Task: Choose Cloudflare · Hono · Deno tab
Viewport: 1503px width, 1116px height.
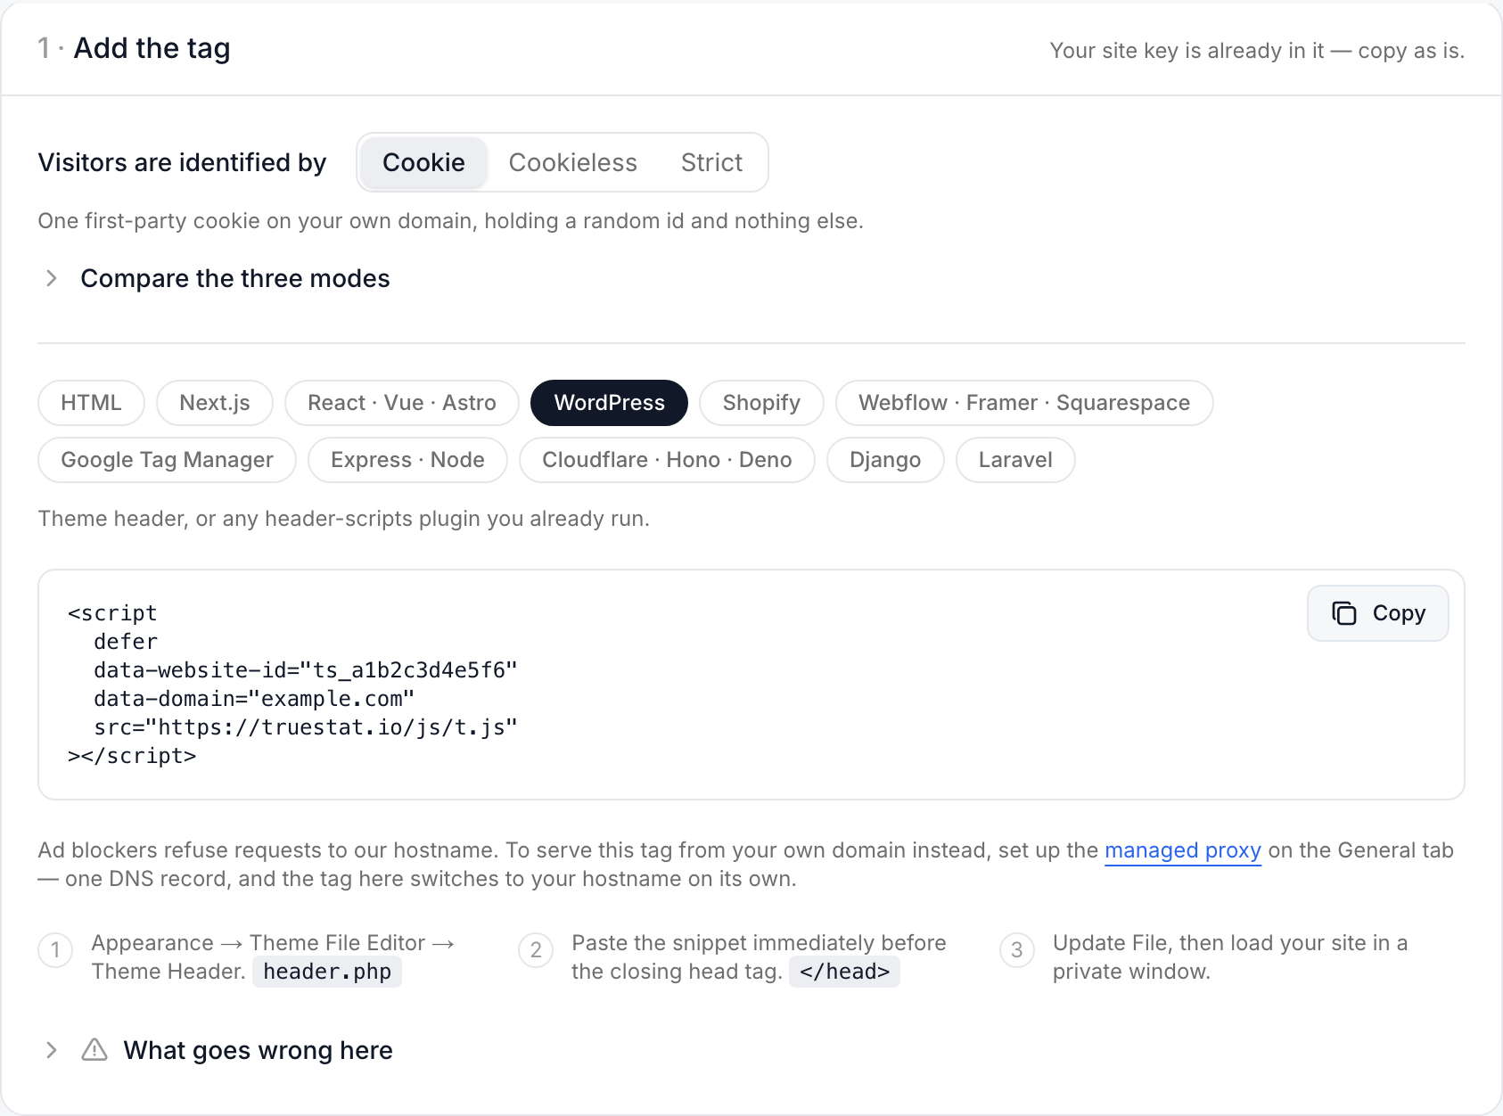Action: coord(667,460)
